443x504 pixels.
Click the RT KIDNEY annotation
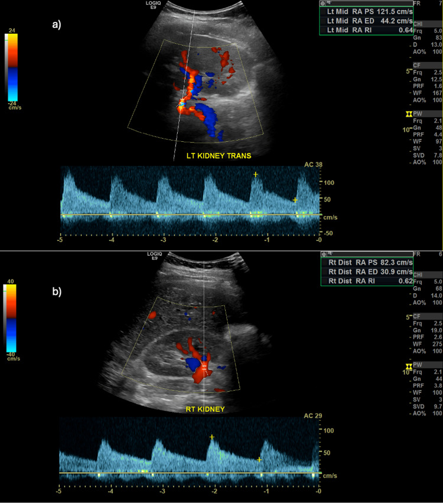(205, 409)
